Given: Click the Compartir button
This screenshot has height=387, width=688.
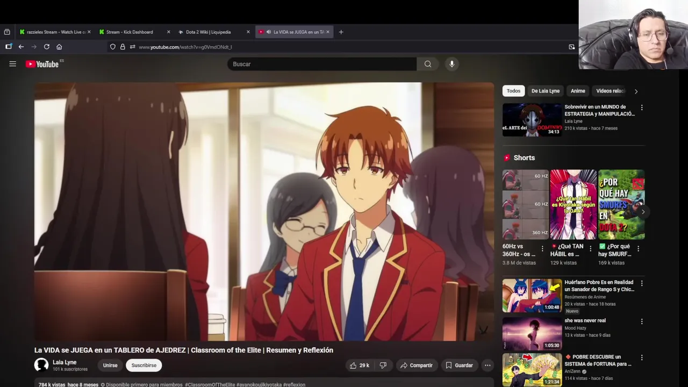Looking at the screenshot, I should [x=416, y=365].
